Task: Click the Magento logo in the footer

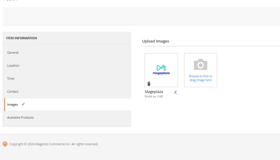Action: coord(5,144)
